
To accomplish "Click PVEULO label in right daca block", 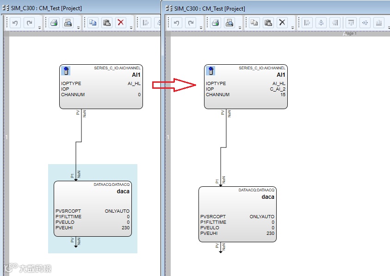I will pos(210,228).
